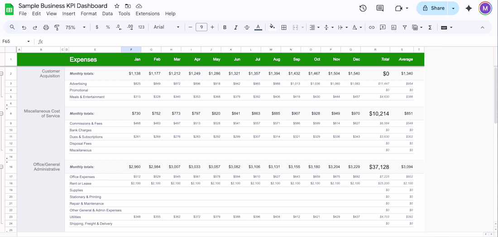Toggle italic formatting
This screenshot has height=237, width=498.
tap(235, 28)
